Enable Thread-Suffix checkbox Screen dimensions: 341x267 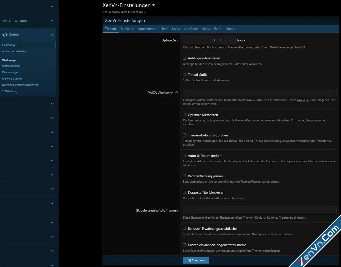click(x=184, y=75)
